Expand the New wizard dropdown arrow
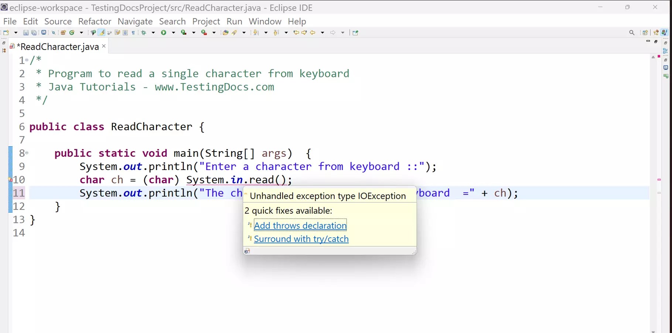Screen dimensions: 672x333 16,33
